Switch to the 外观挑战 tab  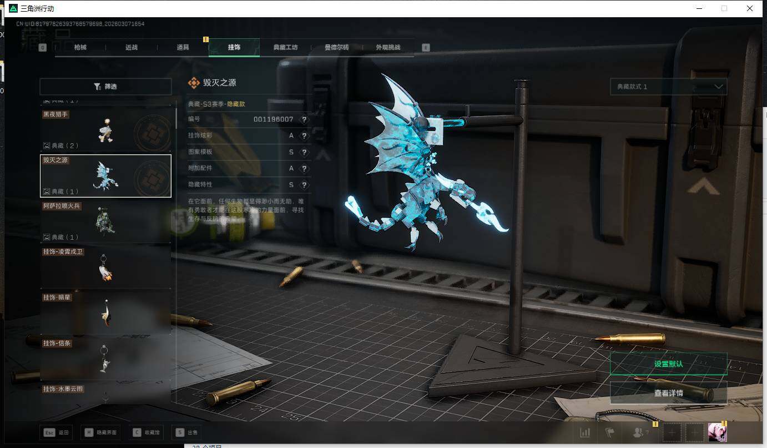387,48
